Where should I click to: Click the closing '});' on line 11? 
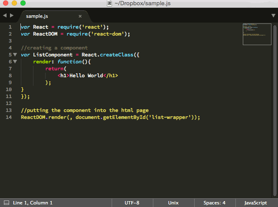coord(25,96)
